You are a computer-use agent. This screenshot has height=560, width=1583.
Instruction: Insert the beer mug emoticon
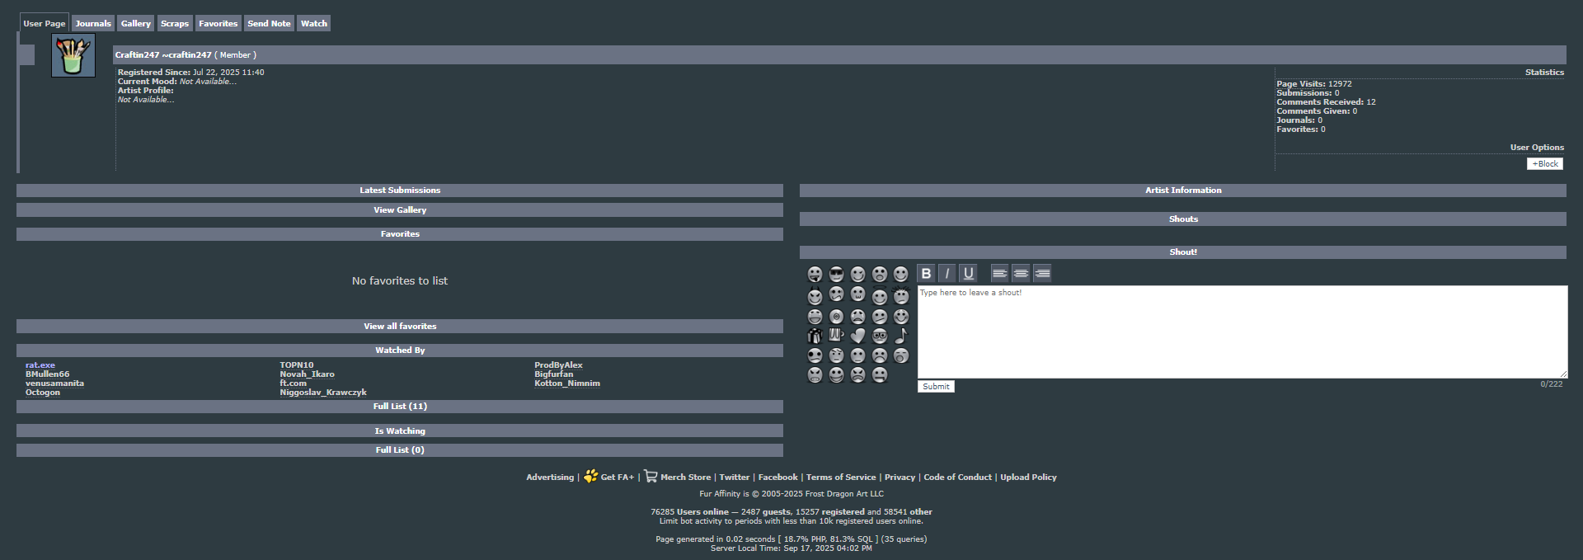pyautogui.click(x=836, y=335)
